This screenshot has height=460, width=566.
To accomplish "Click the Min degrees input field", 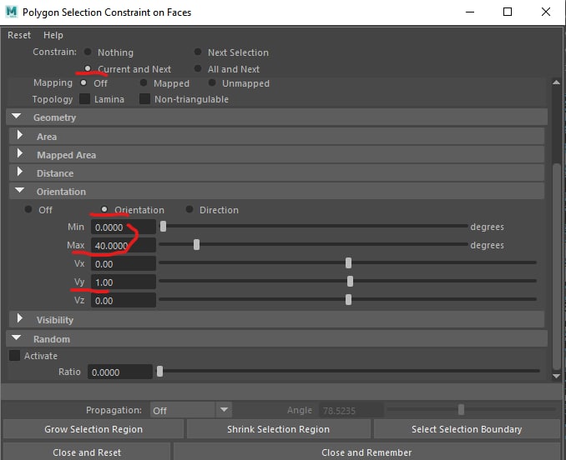I will (x=123, y=227).
